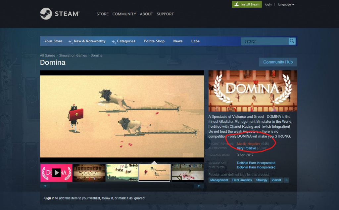The height and width of the screenshot is (210, 339).
Task: Select the blood-spattered arena screenshot thumbnail
Action: tap(188, 173)
